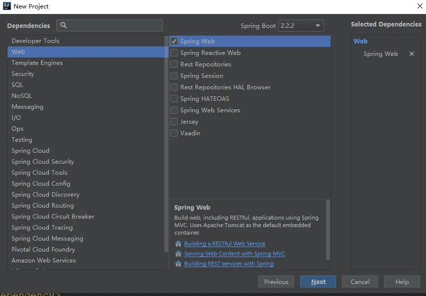Viewport: 426px width, 296px height.
Task: Choose Spring Cloud Config category
Action: [x=86, y=184]
